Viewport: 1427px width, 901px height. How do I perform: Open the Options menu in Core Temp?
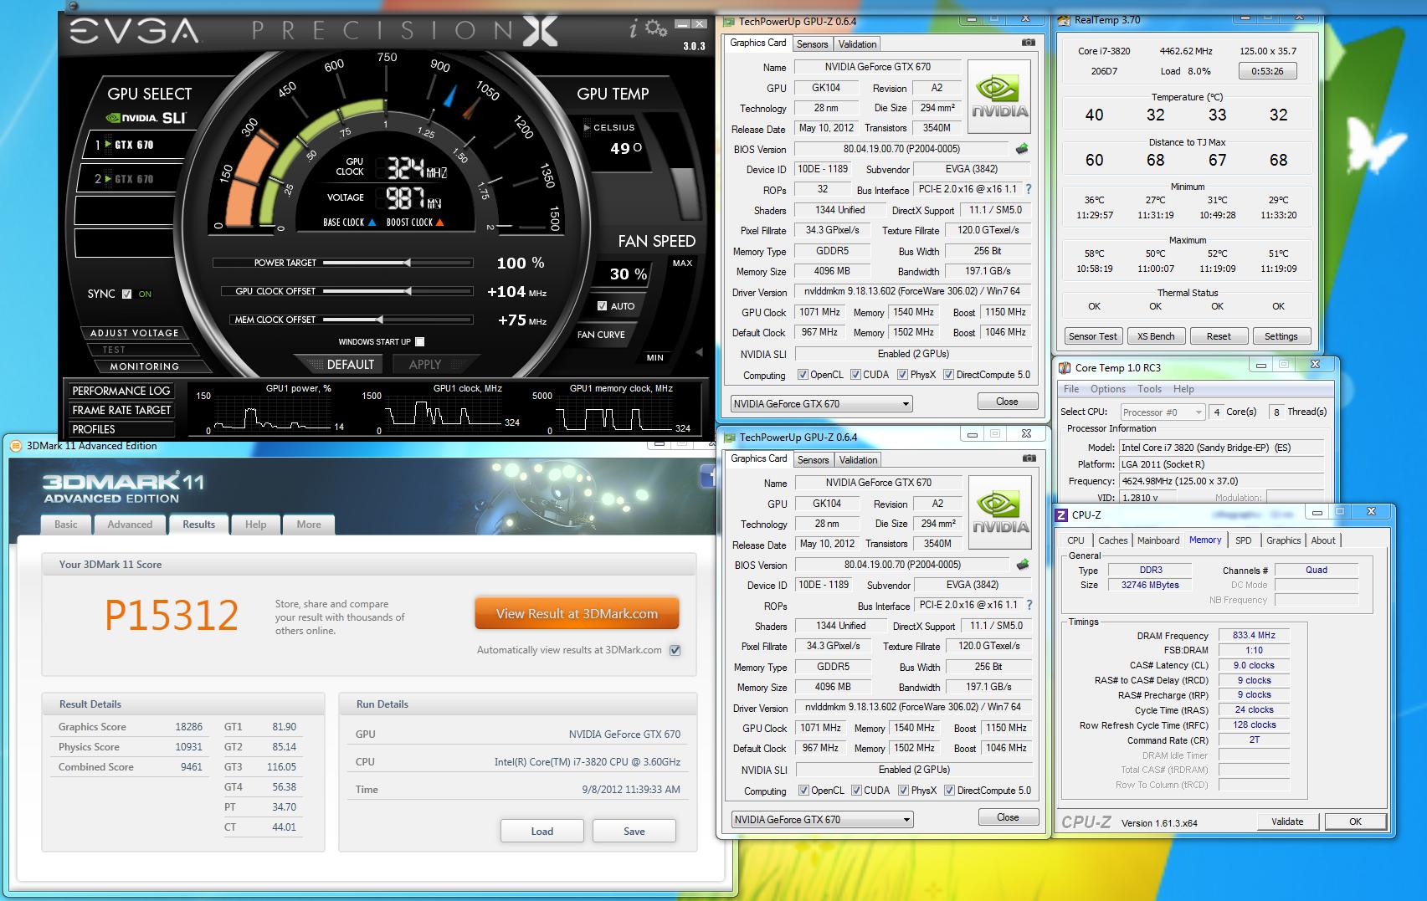coord(1107,389)
